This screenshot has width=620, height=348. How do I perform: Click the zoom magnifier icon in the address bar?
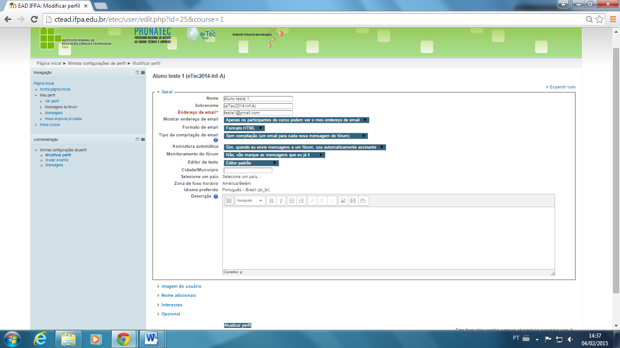click(589, 19)
